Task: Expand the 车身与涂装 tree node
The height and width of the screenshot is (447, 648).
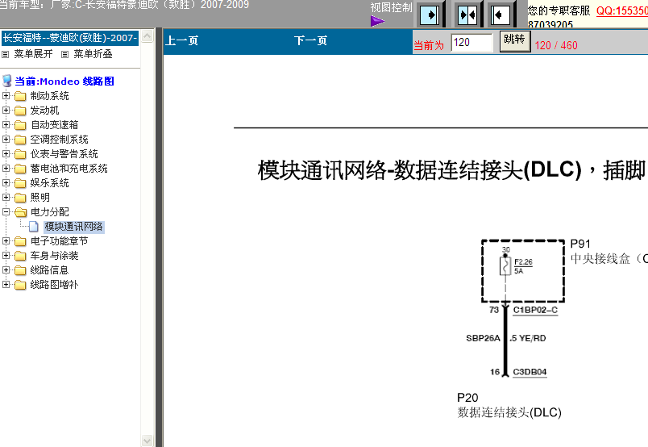Action: [6, 255]
